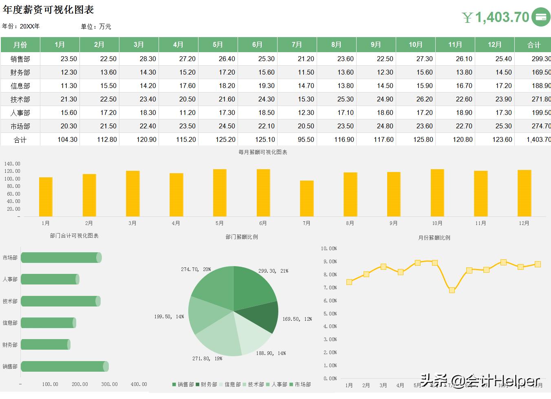551x399 pixels.
Task: Select the 信息部 legend entry below the pie chart
Action: [x=222, y=384]
